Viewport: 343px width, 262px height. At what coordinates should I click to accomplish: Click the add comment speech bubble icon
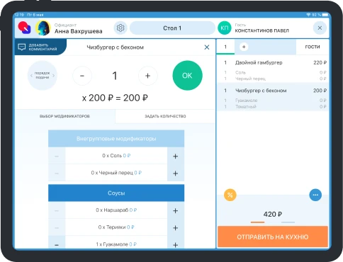22,47
